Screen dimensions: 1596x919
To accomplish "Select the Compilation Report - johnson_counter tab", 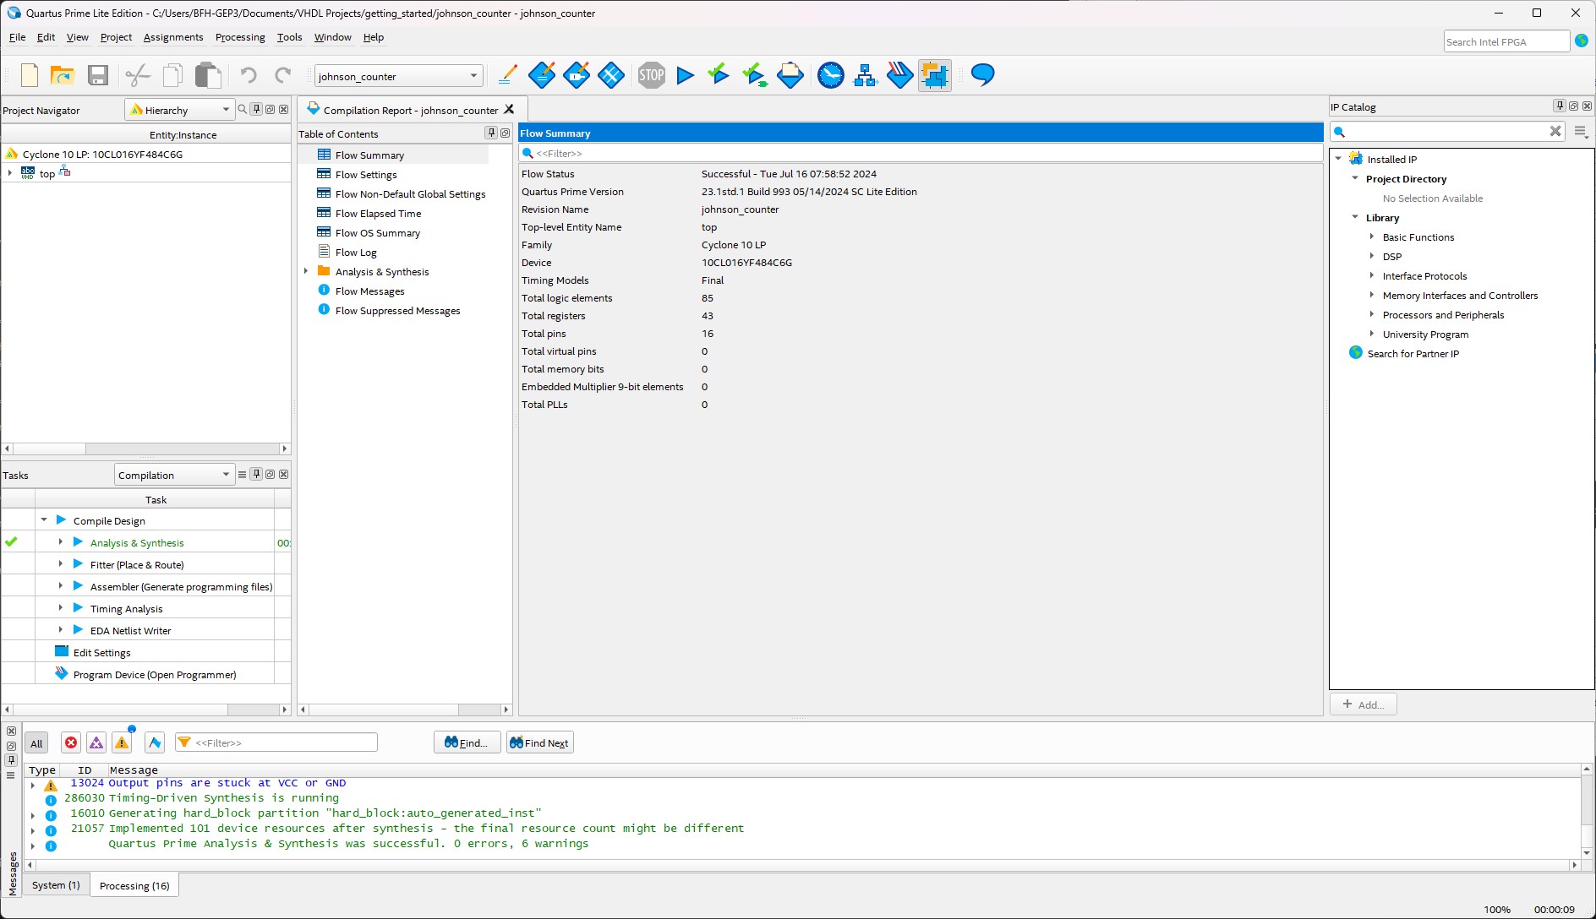I will [412, 110].
